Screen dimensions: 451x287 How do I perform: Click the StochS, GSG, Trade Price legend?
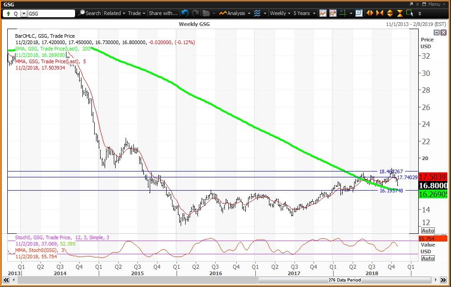(62, 237)
